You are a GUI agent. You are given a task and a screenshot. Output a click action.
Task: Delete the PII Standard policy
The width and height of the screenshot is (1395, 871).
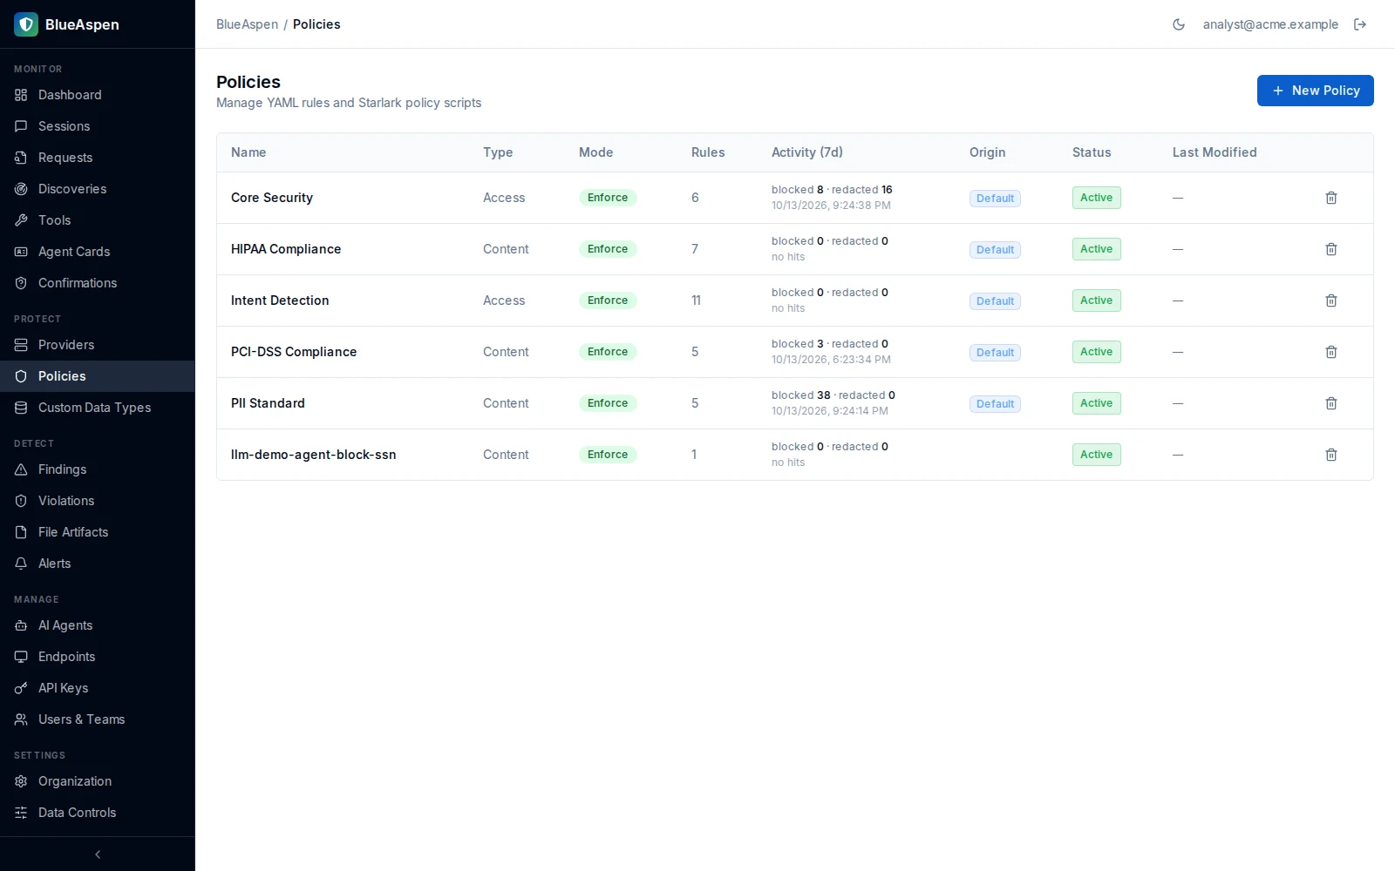pos(1331,403)
